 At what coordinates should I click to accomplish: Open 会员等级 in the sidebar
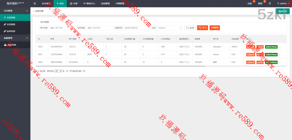pyautogui.click(x=11, y=24)
